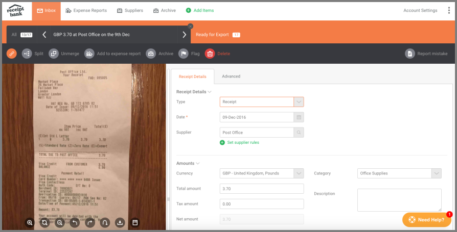The image size is (457, 232).
Task: Click the Report mistake label
Action: pyautogui.click(x=432, y=54)
